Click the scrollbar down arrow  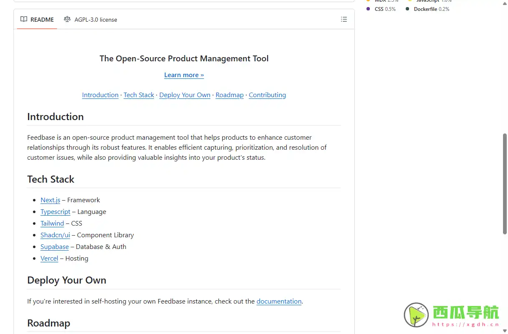[505, 331]
